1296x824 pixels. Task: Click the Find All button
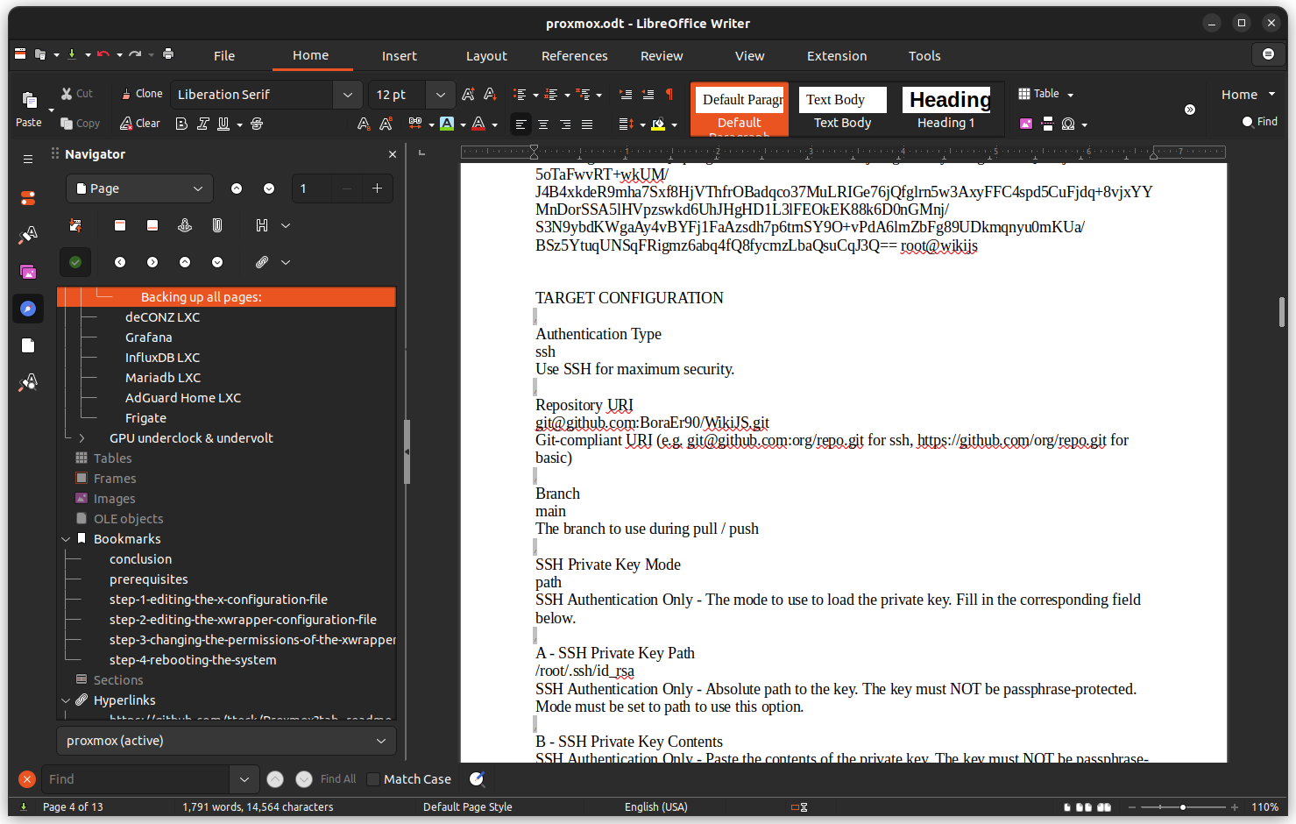[337, 779]
